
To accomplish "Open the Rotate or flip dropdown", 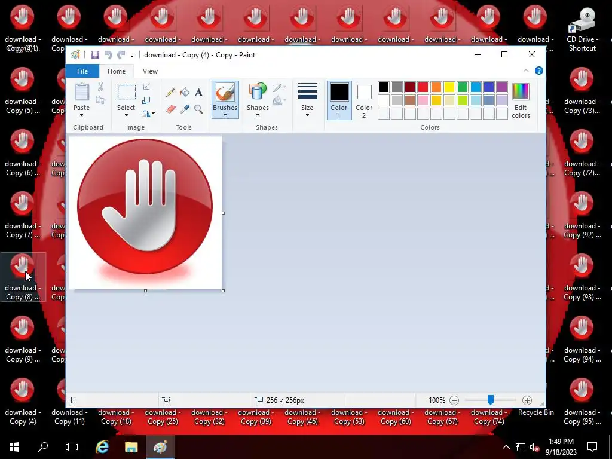I will coord(148,114).
